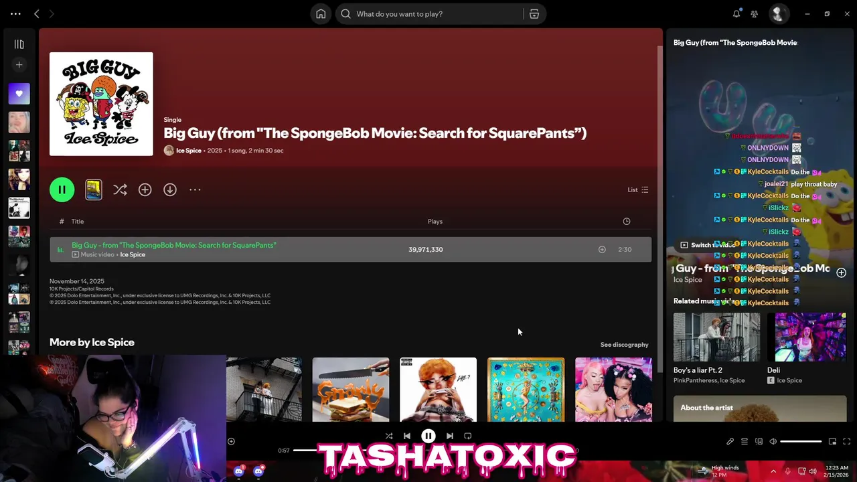Open more options for the single

click(x=195, y=189)
